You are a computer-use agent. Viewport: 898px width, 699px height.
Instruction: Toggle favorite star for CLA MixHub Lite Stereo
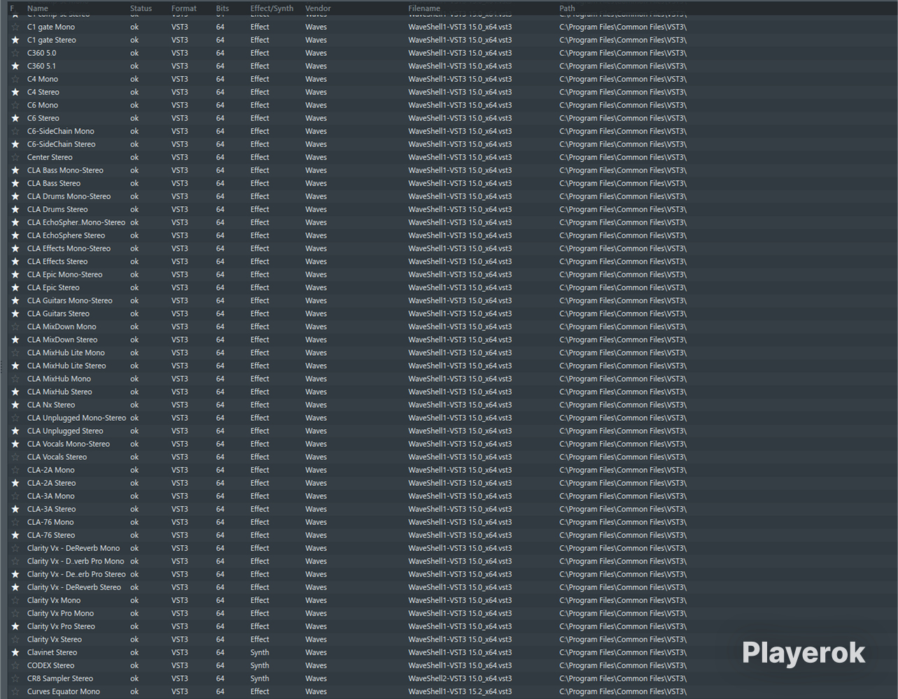(x=15, y=366)
